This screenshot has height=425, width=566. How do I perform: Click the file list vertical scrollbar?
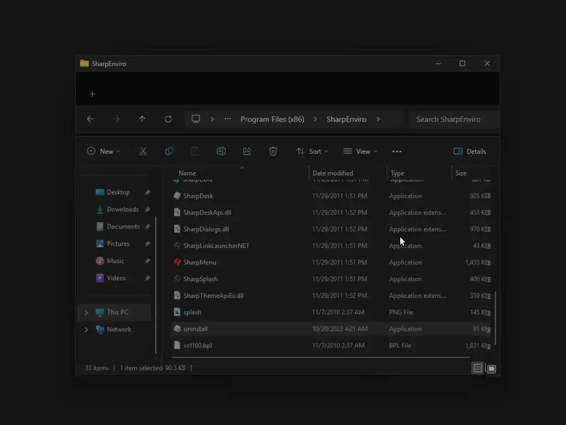(x=495, y=318)
